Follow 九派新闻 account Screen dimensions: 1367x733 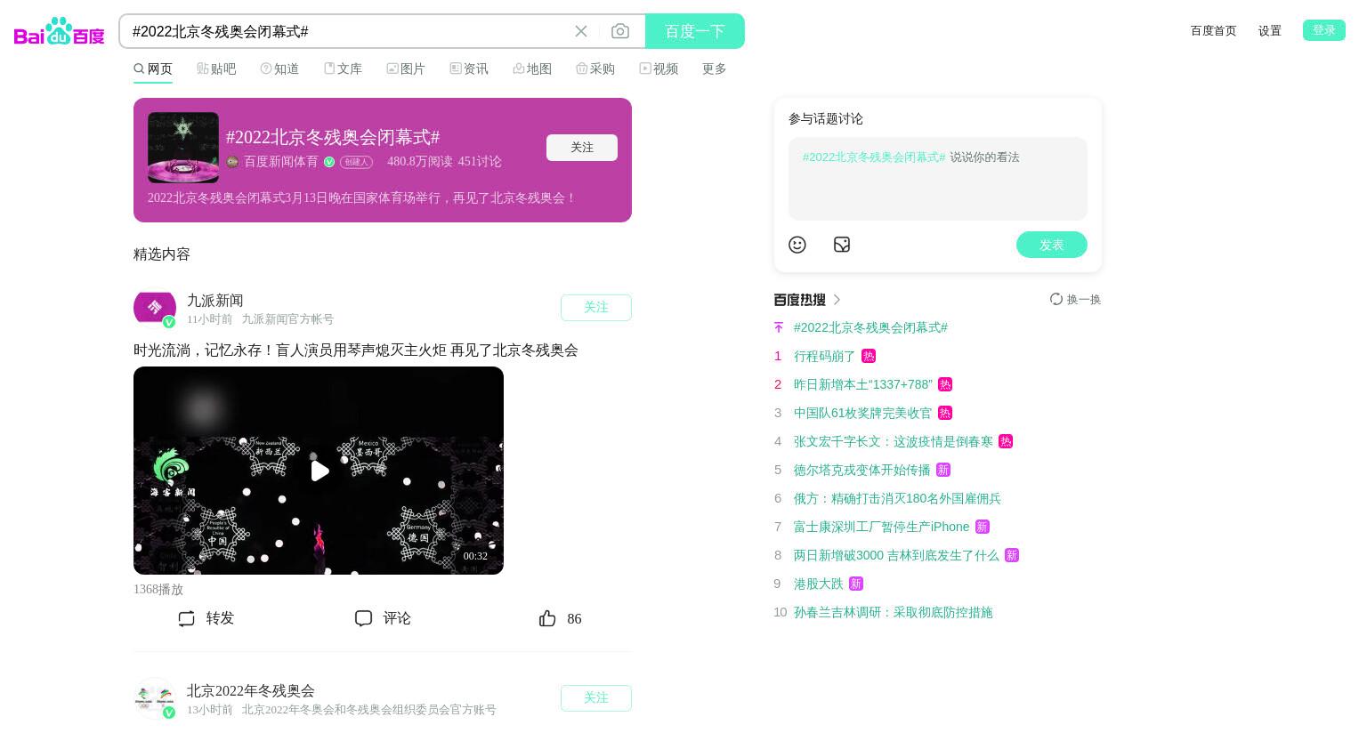click(x=596, y=308)
